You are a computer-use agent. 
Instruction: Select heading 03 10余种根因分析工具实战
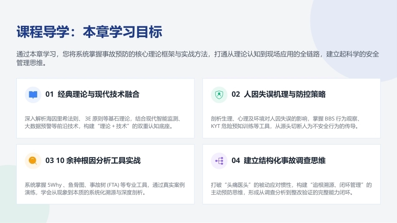[93, 160]
